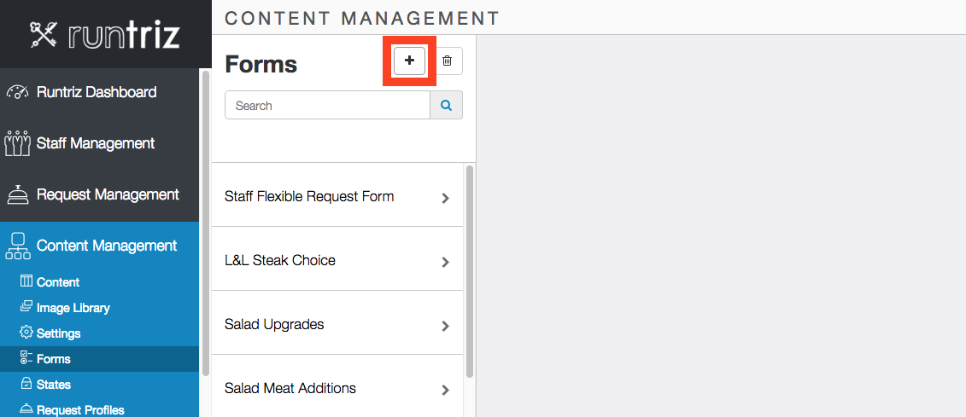Click the Request Management bell icon

[17, 194]
